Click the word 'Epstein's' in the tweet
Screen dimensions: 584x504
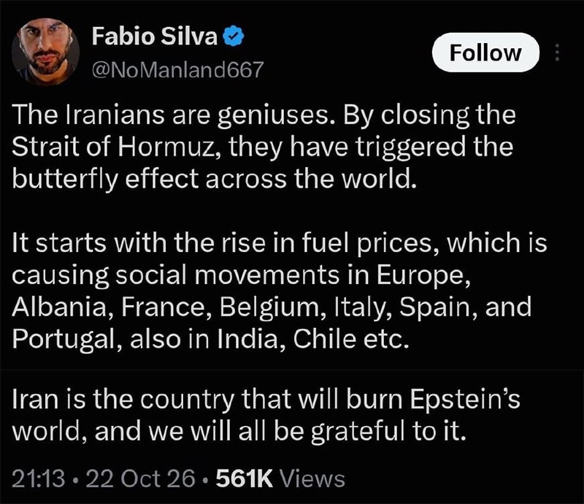466,400
